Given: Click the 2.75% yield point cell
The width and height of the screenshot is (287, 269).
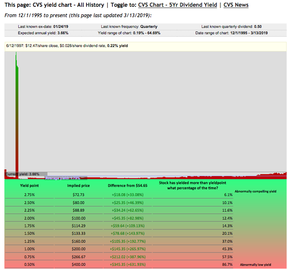Looking at the screenshot, I should coord(29,195).
